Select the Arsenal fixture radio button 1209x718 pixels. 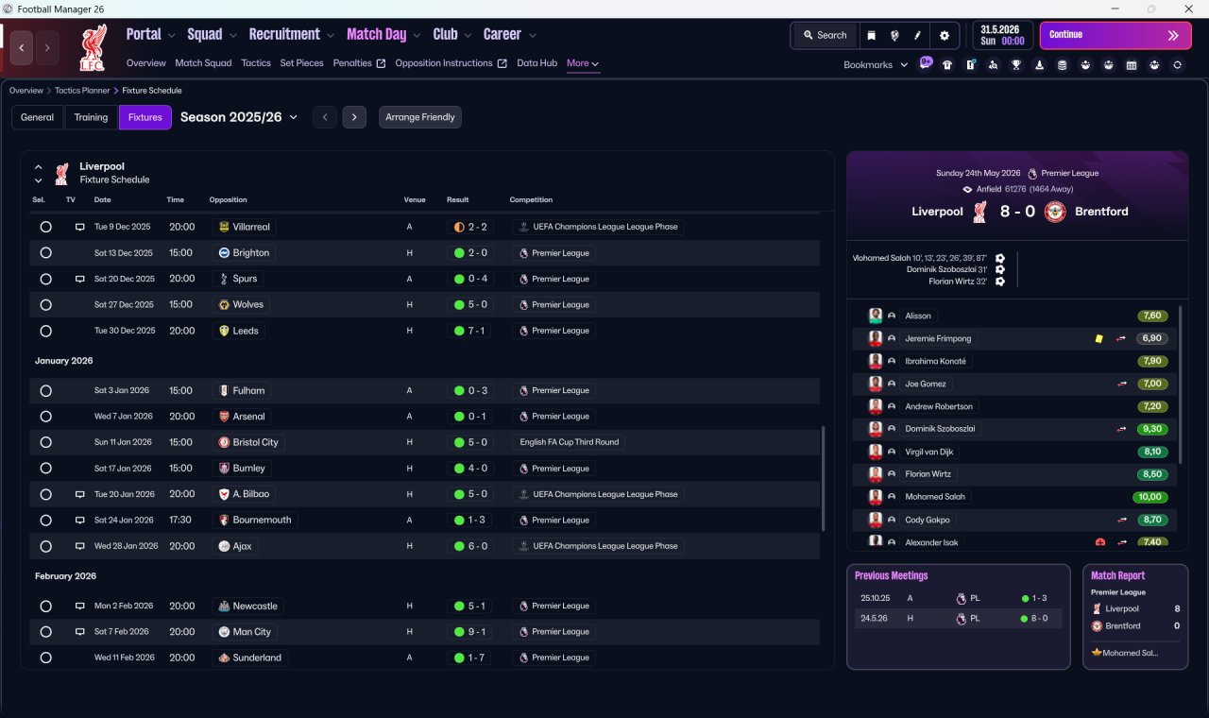coord(45,417)
